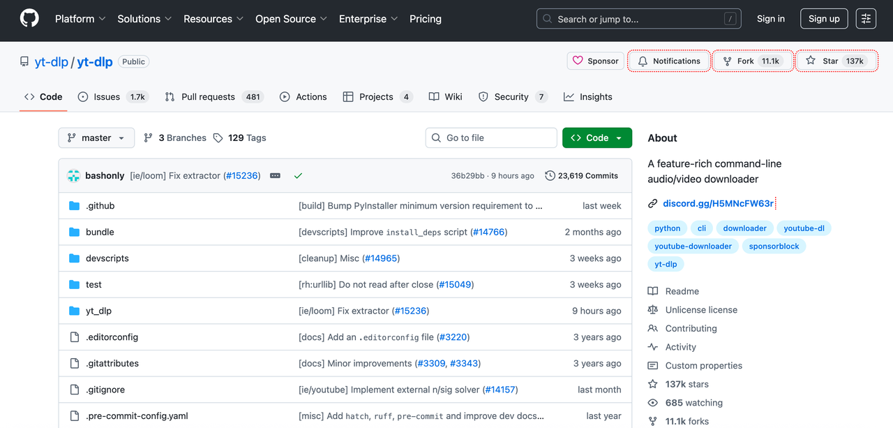
Task: Open the Pull requests tab
Action: click(x=213, y=97)
